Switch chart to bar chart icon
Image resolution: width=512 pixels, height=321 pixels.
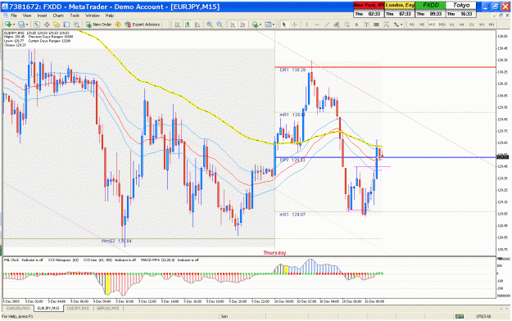tap(177, 25)
